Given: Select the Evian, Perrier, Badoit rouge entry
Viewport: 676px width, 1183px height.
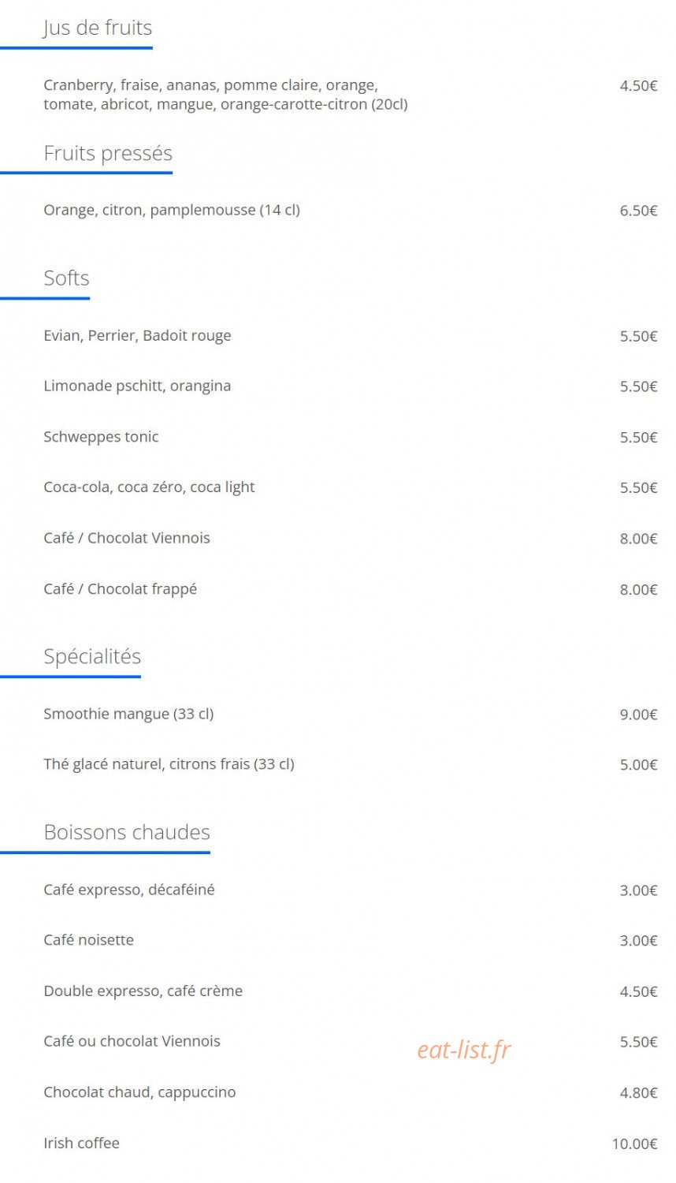Looking at the screenshot, I should click(137, 336).
